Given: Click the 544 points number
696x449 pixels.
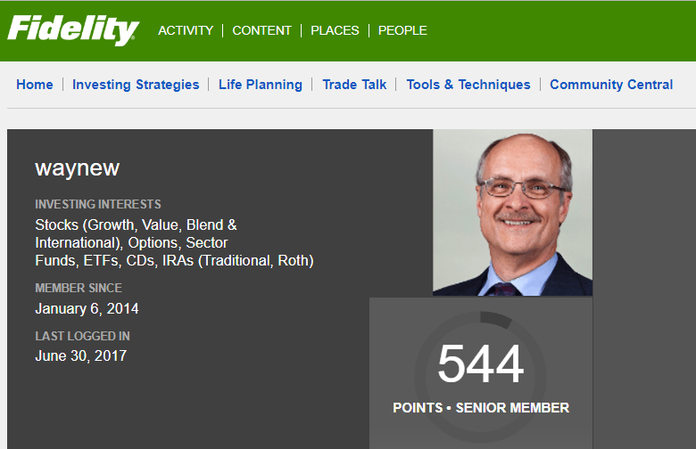Looking at the screenshot, I should [x=480, y=365].
